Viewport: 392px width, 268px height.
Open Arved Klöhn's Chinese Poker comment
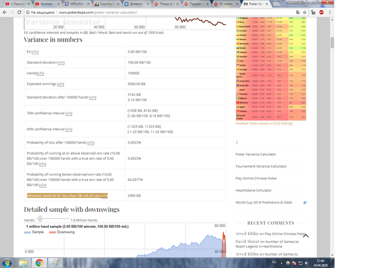(x=285, y=234)
